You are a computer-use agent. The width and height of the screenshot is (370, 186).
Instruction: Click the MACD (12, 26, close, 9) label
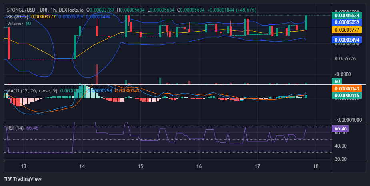click(x=32, y=91)
